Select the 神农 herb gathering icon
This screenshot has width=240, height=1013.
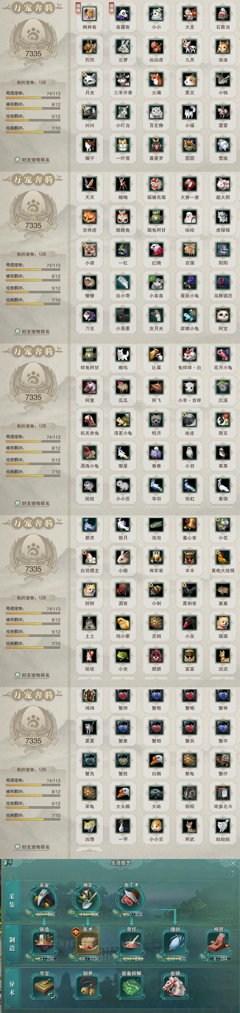click(x=88, y=899)
